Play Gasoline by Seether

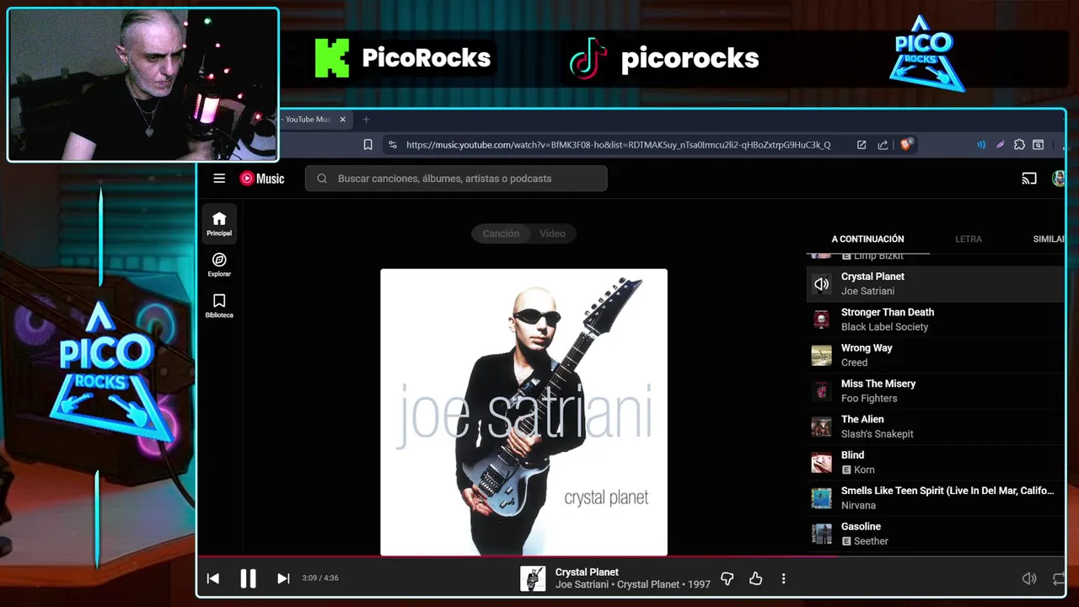pyautogui.click(x=936, y=534)
